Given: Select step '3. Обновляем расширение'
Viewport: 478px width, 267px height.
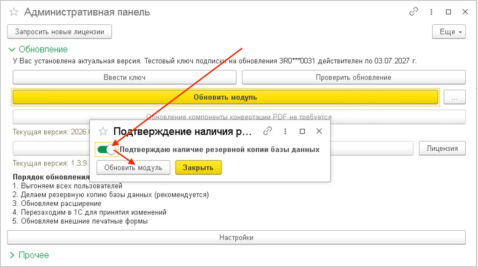Looking at the screenshot, I should 56,204.
